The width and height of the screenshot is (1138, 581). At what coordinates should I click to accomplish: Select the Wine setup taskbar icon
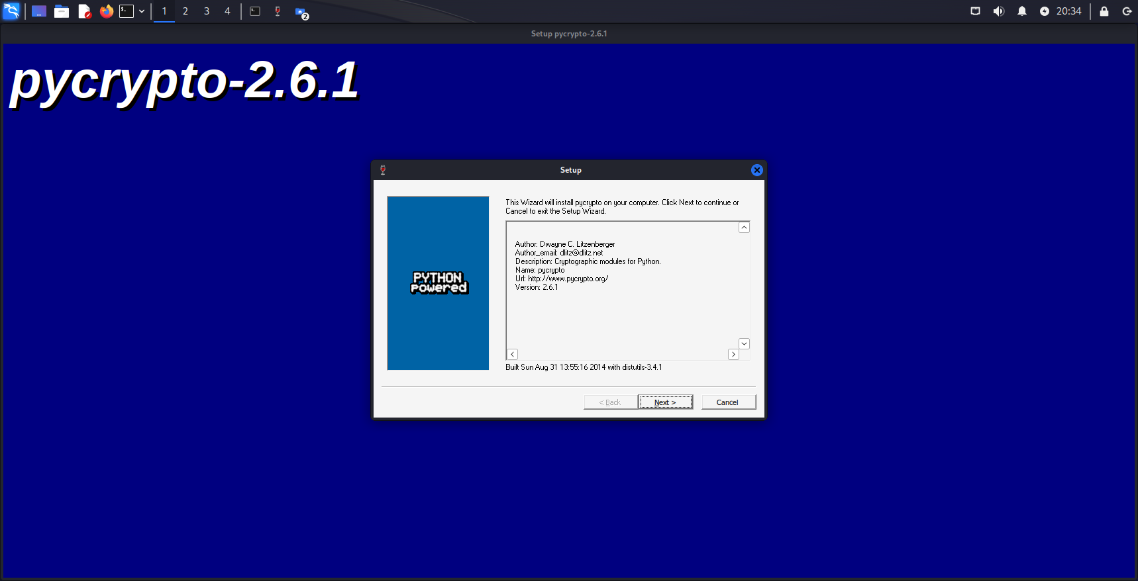point(278,11)
